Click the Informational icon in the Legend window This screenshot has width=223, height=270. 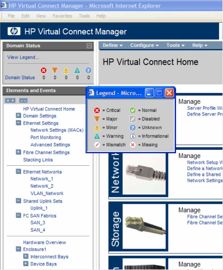click(133, 136)
